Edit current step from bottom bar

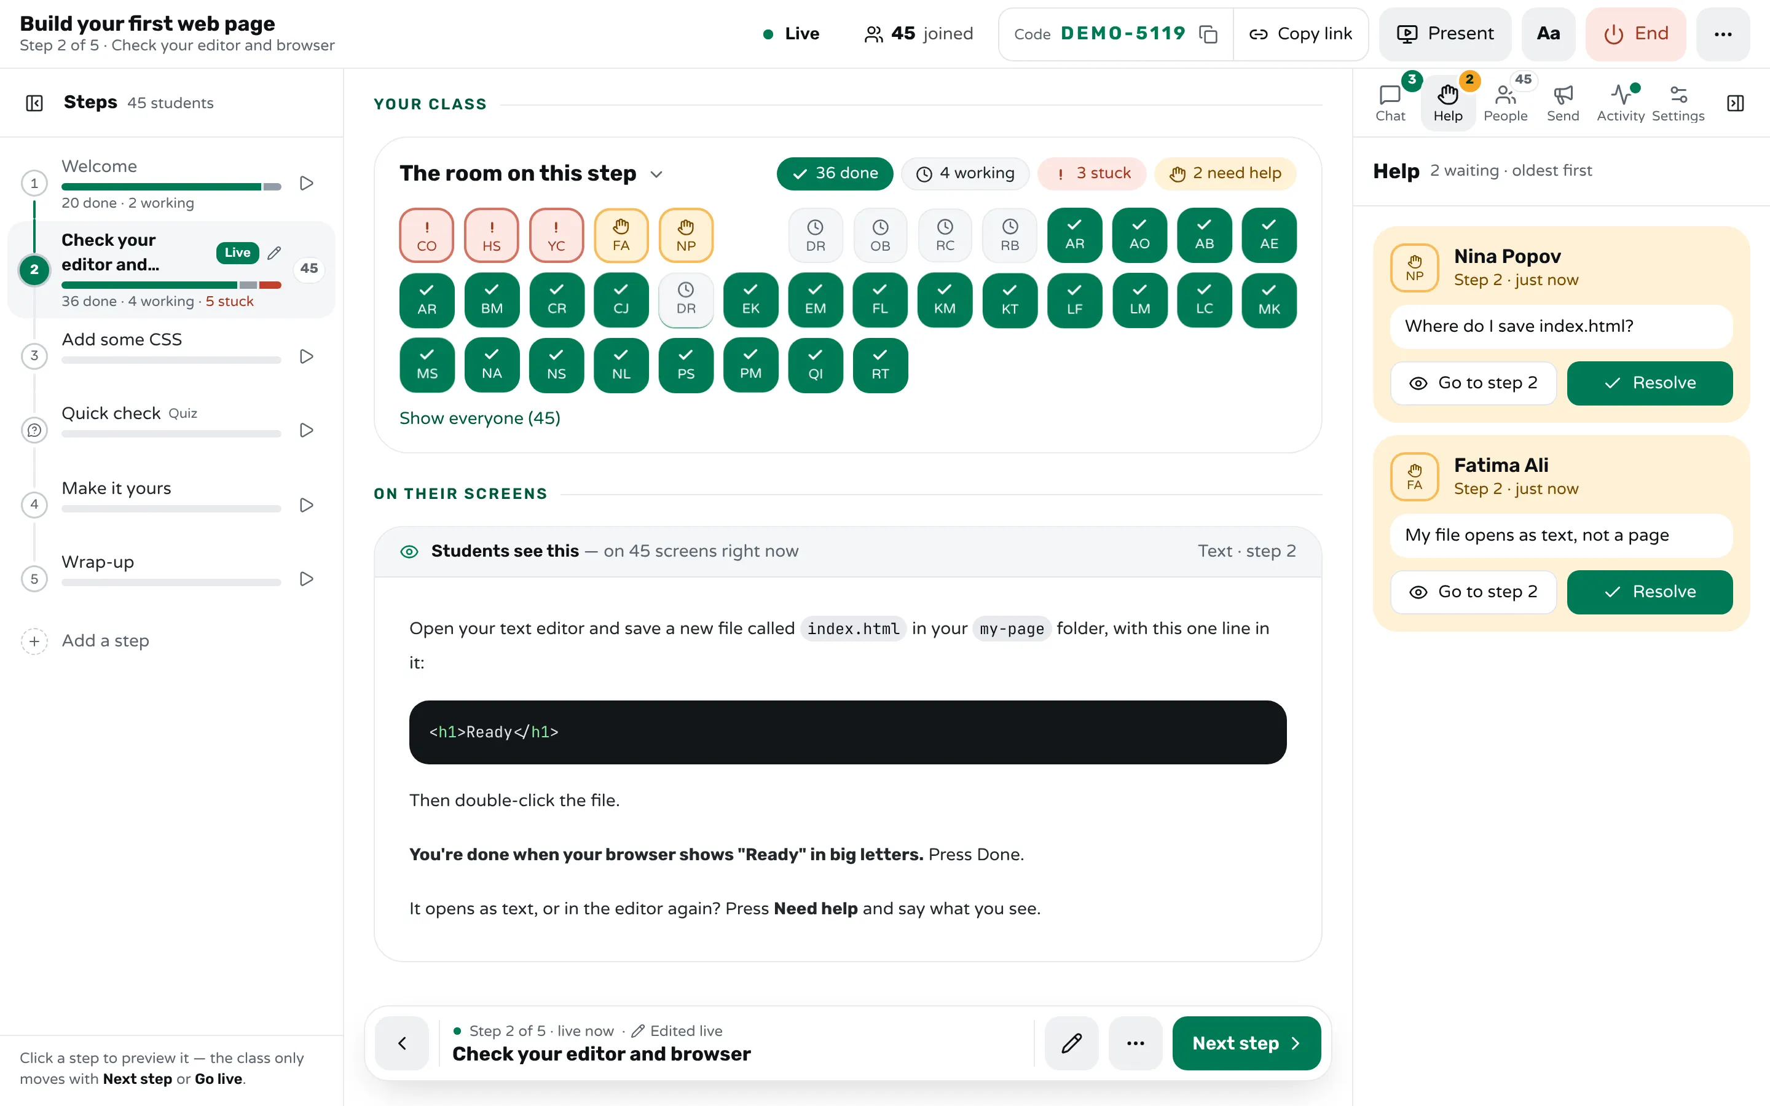(1071, 1043)
